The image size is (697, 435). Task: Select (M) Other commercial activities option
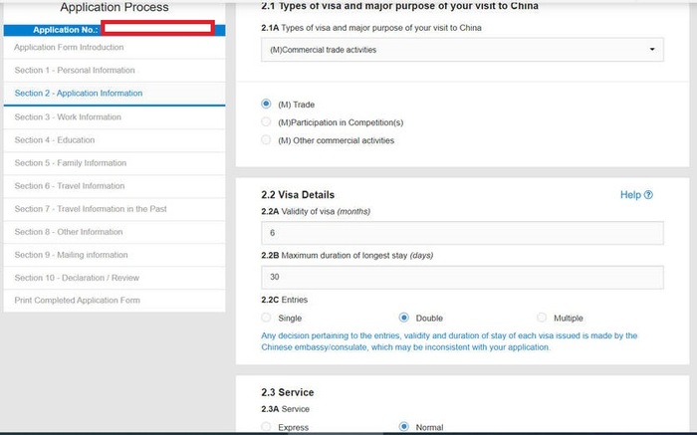pos(266,140)
